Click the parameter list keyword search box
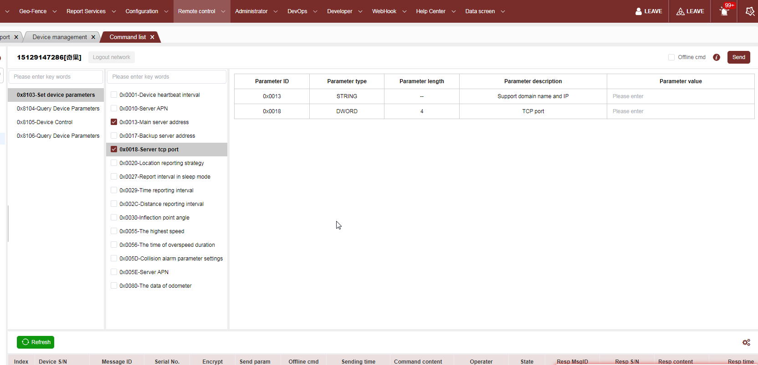The height and width of the screenshot is (365, 758). (166, 77)
